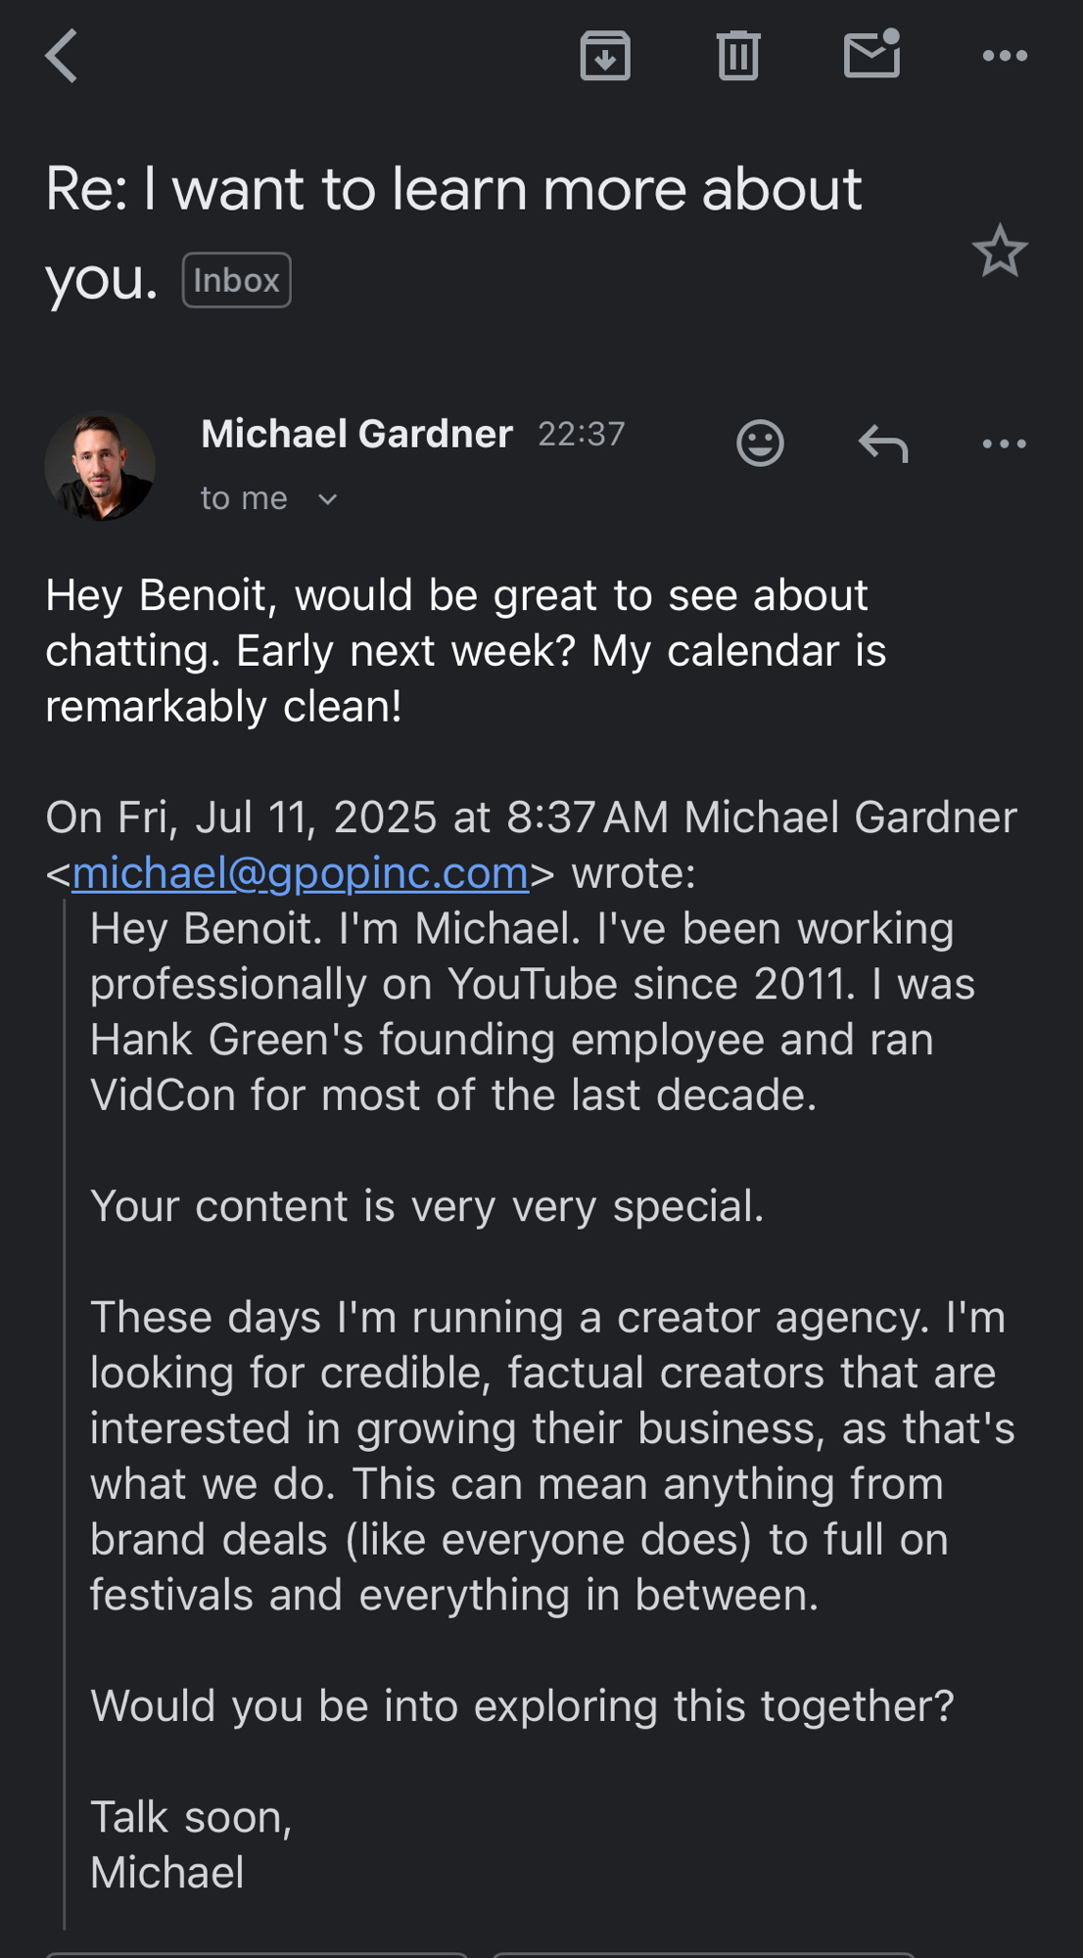
Task: Open Michael Gardner's profile photo
Action: 100,466
